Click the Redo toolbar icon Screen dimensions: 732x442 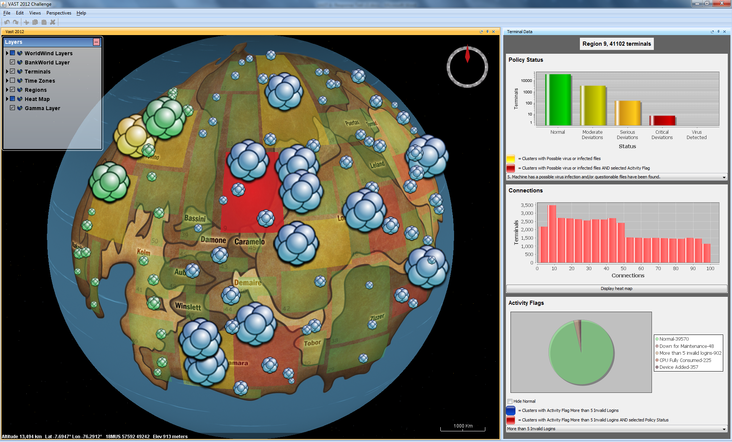tap(16, 22)
